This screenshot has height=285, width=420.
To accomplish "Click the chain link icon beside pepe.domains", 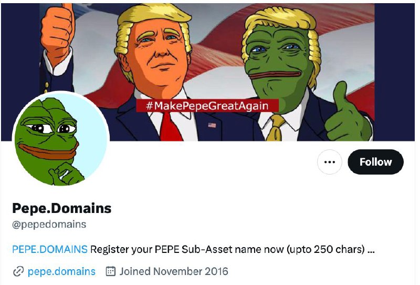I will (18, 271).
